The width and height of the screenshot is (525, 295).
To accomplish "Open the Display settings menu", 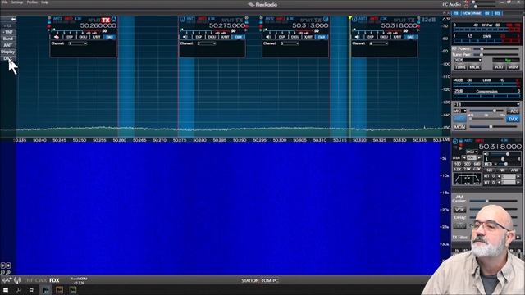I will tap(8, 52).
